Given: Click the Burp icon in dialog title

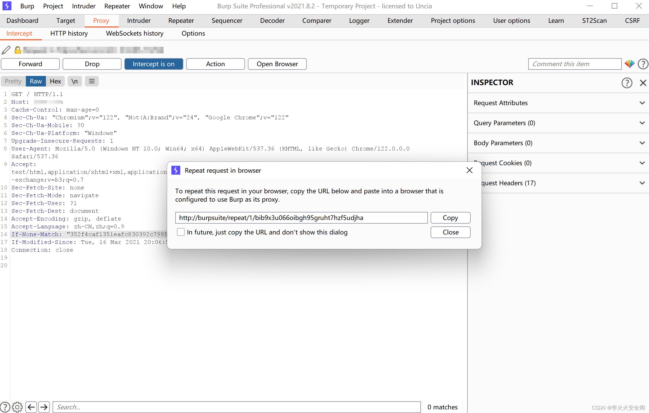Looking at the screenshot, I should click(176, 170).
